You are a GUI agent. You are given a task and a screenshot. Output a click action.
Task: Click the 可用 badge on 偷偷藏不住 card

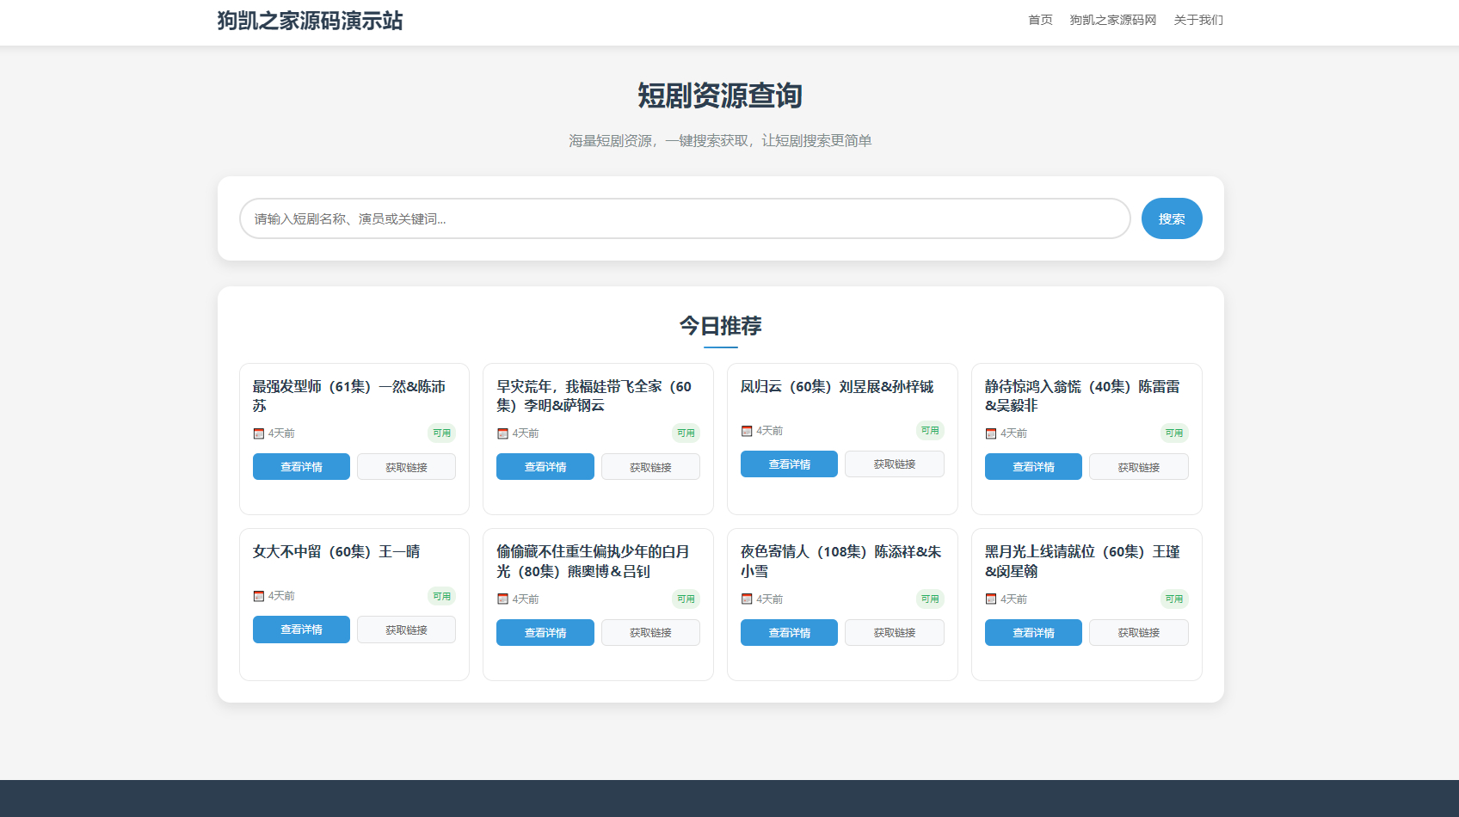(x=686, y=599)
